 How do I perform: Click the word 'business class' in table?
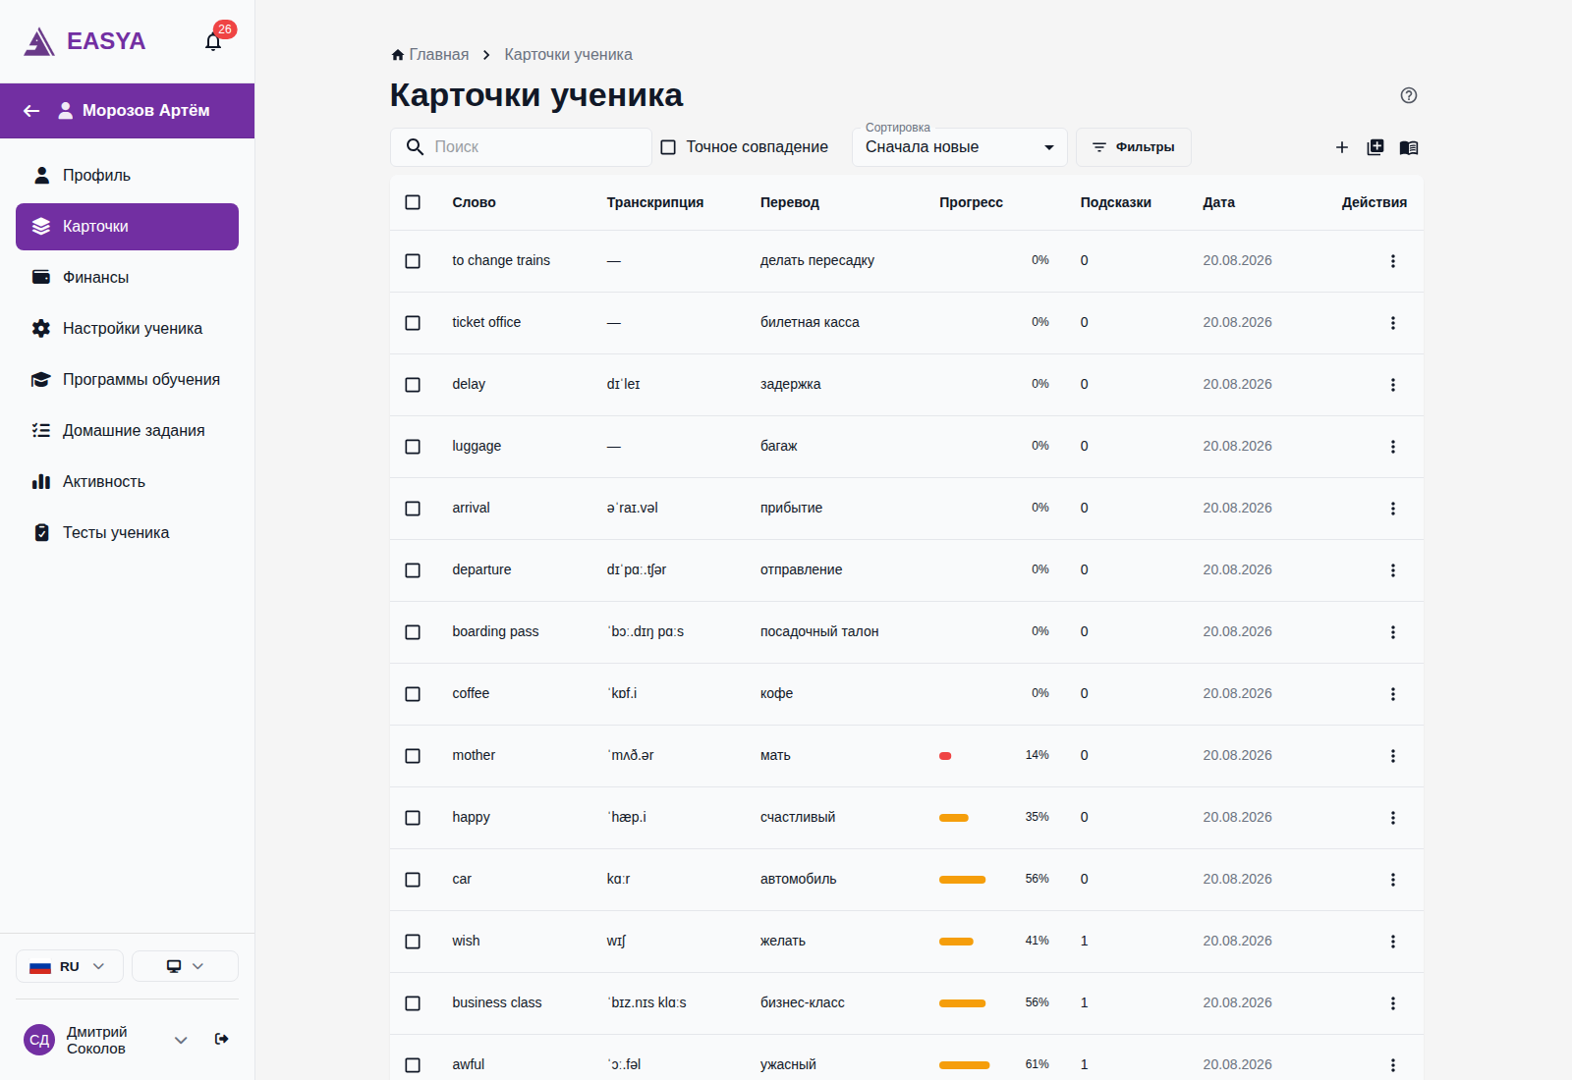pyautogui.click(x=497, y=1002)
